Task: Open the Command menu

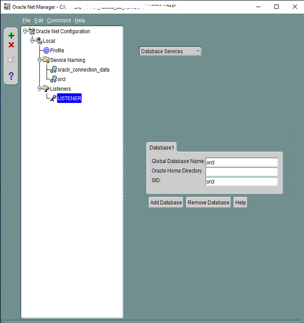Action: coord(59,21)
